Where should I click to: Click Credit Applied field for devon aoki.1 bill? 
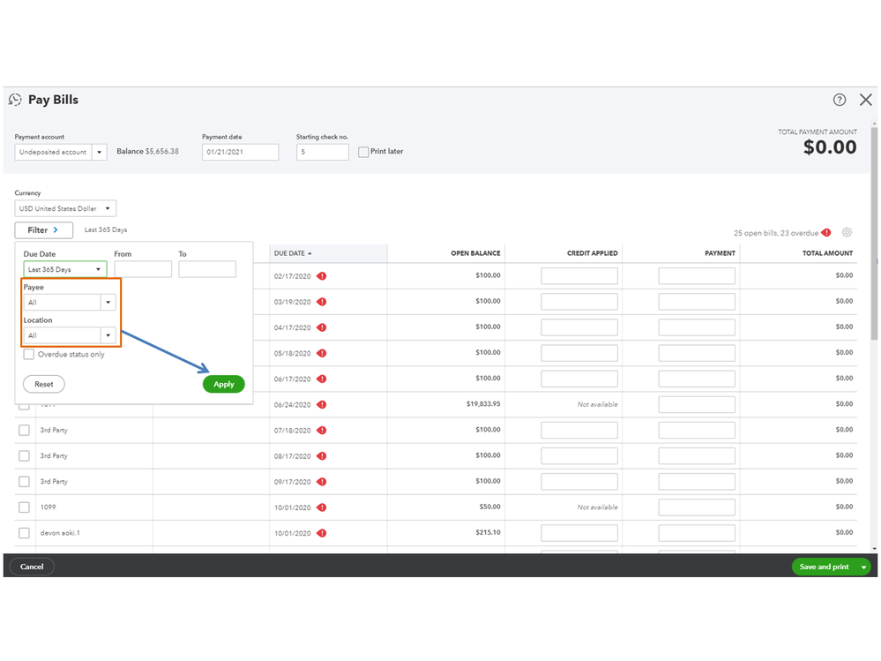(x=579, y=533)
